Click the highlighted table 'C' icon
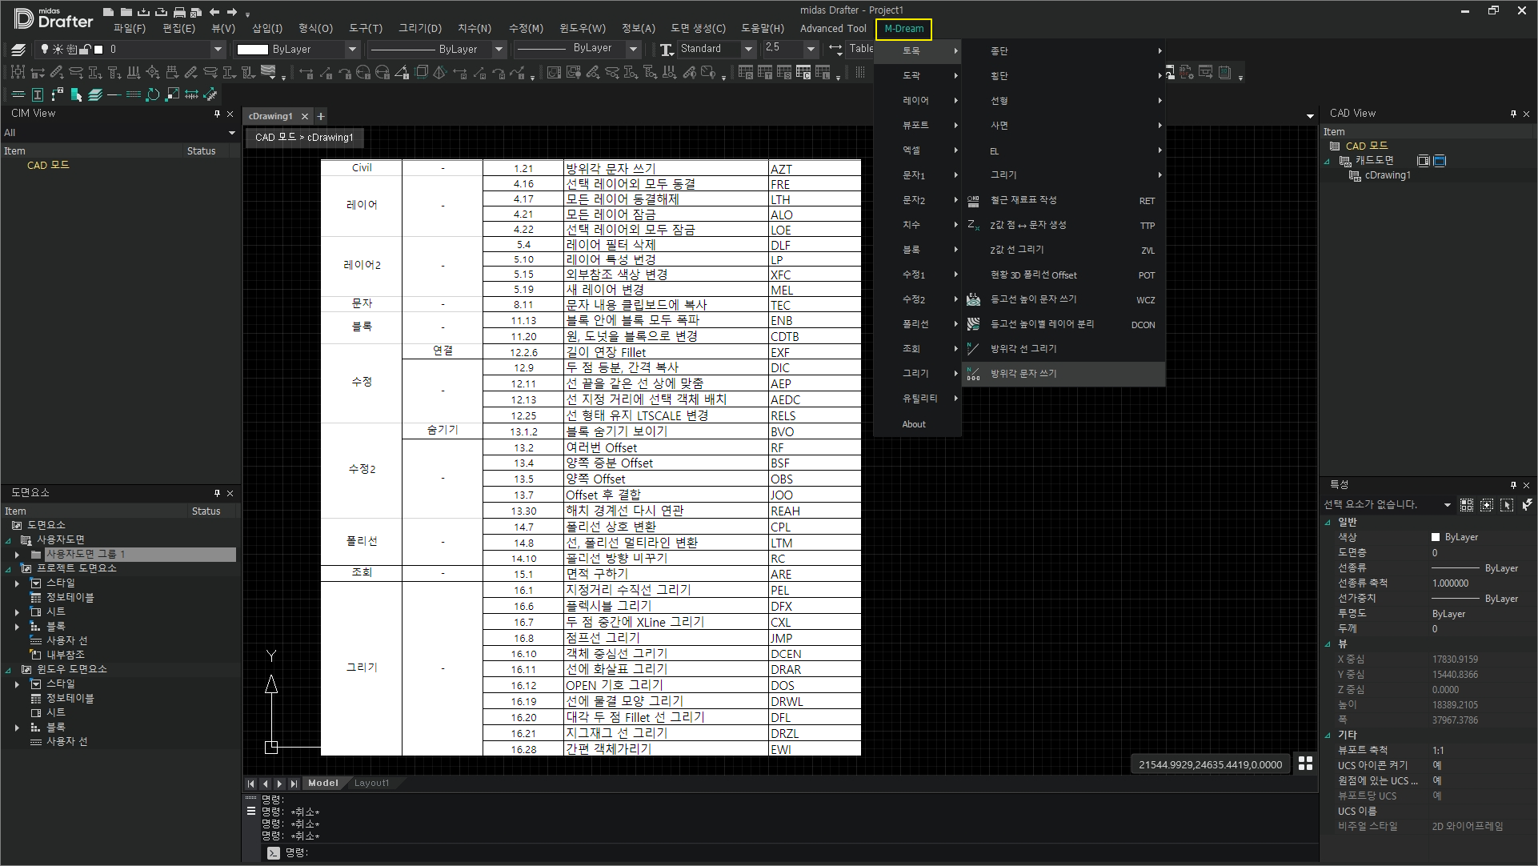 click(803, 73)
